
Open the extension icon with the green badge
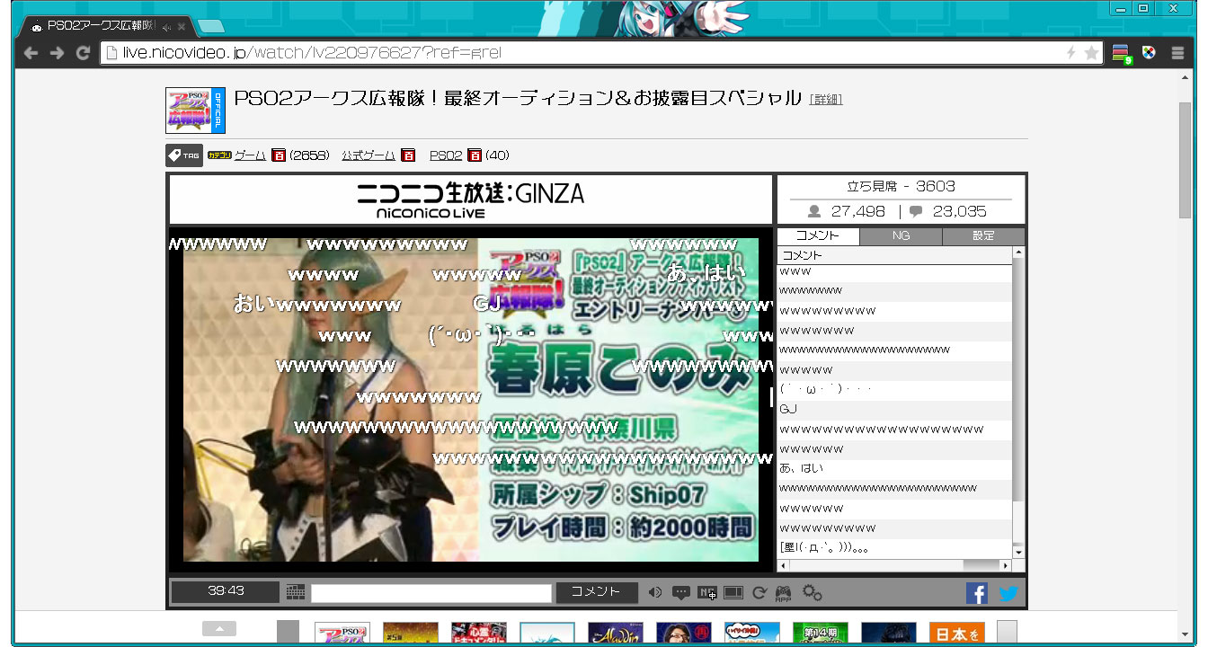1122,53
